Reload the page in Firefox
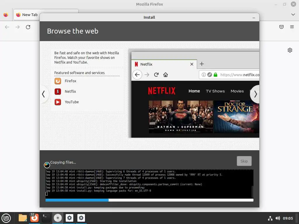Image resolution: width=299 pixels, height=224 pixels. 28,27
